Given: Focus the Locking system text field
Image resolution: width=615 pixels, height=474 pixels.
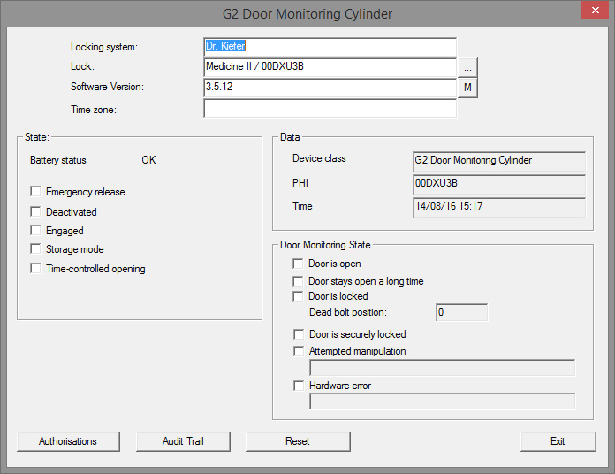Looking at the screenshot, I should [x=330, y=47].
